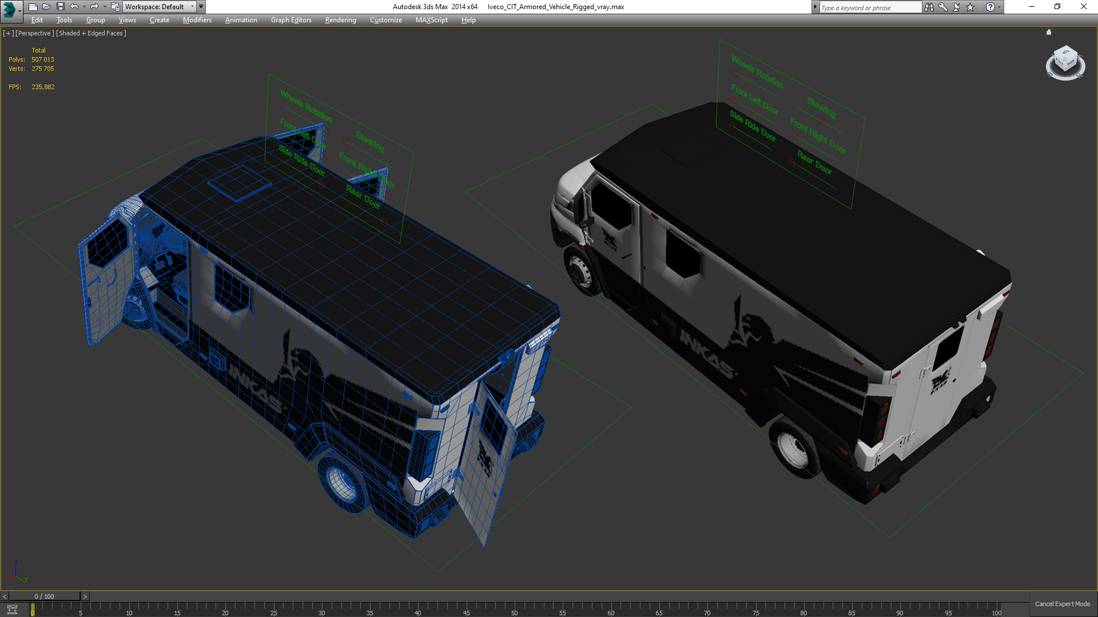Open Subscription Center key icon
Screen dimensions: 1098x617
[x=943, y=7]
